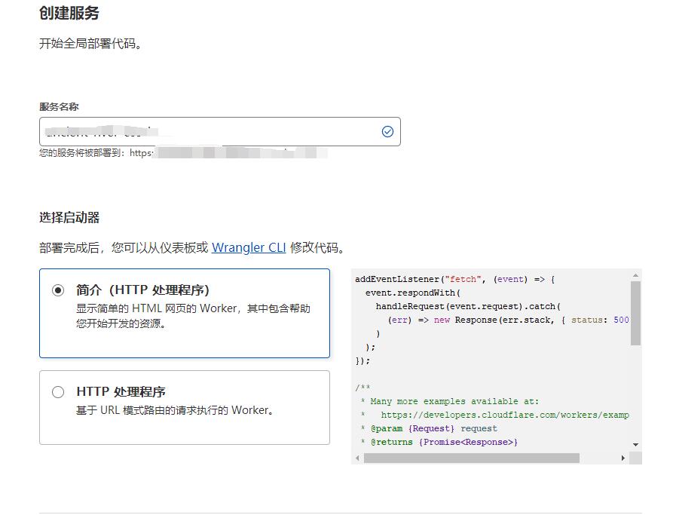
Task: Click the 您的服务将被部署到 deployment hint text
Action: coord(96,153)
